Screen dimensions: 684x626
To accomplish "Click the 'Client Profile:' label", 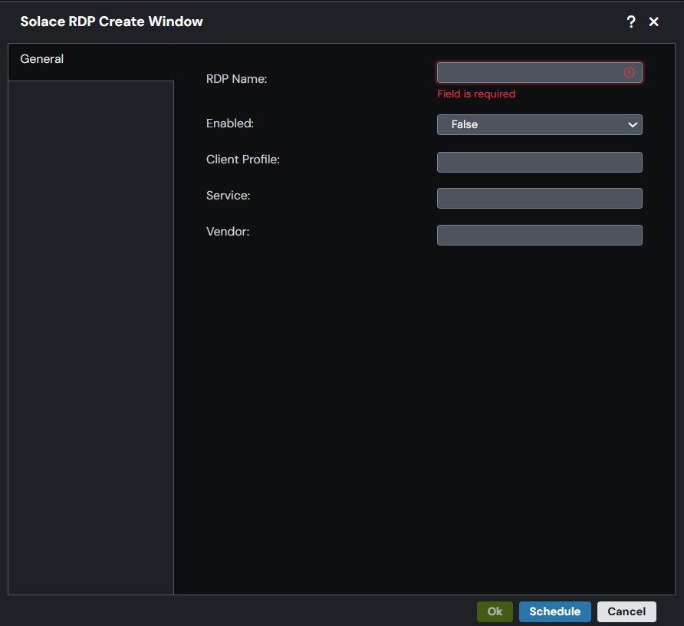I will (x=243, y=160).
